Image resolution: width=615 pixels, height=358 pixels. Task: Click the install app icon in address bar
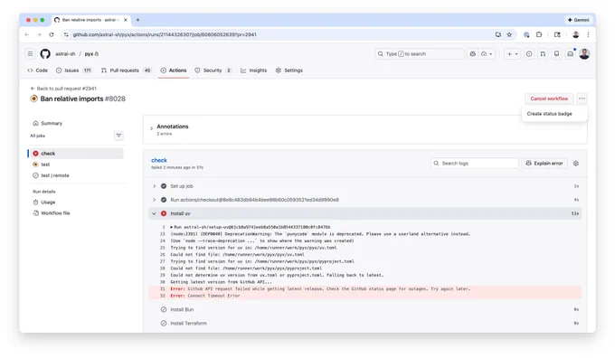pyautogui.click(x=497, y=34)
